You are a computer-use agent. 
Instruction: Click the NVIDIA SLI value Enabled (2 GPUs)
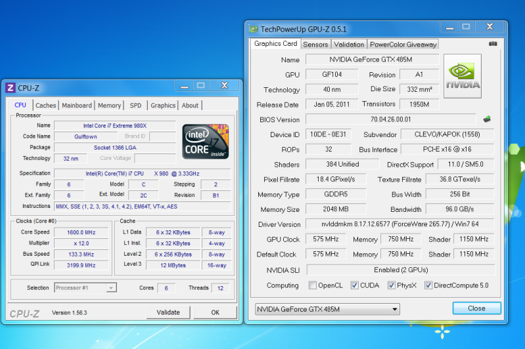(401, 270)
